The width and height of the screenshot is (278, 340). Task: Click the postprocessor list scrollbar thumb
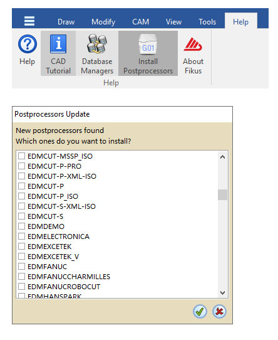click(222, 194)
